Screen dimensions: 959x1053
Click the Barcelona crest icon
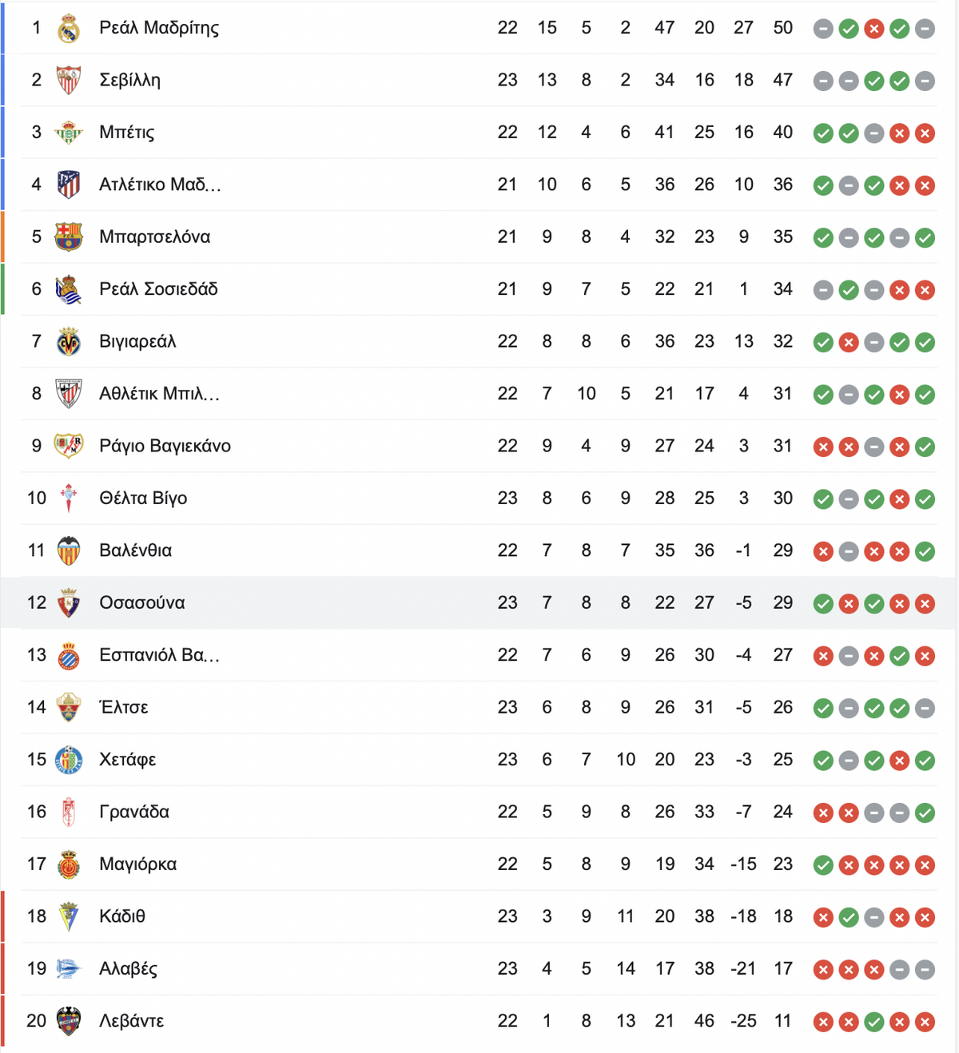[69, 236]
